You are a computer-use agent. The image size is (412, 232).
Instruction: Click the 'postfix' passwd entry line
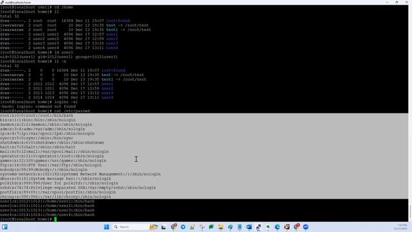click(x=58, y=192)
